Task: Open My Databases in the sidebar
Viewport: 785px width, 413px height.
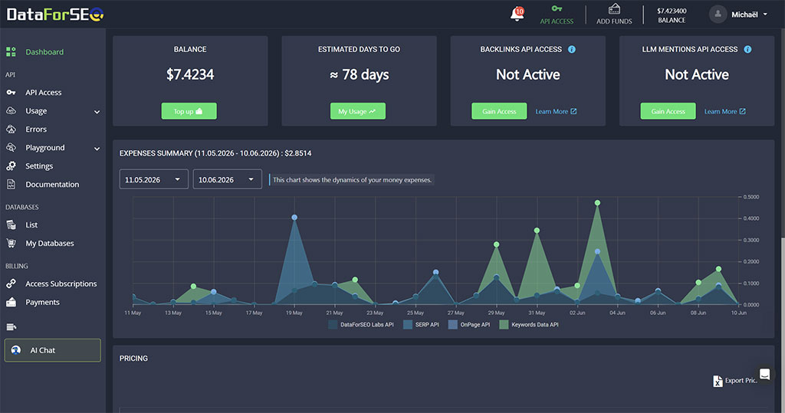Action: 50,244
